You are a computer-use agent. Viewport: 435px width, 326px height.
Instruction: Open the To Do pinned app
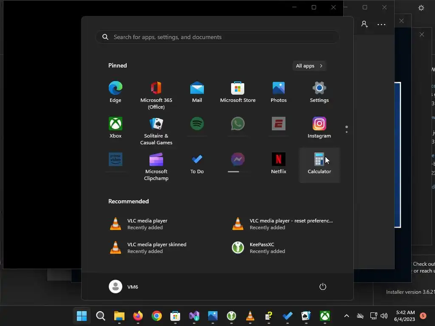coord(197,163)
